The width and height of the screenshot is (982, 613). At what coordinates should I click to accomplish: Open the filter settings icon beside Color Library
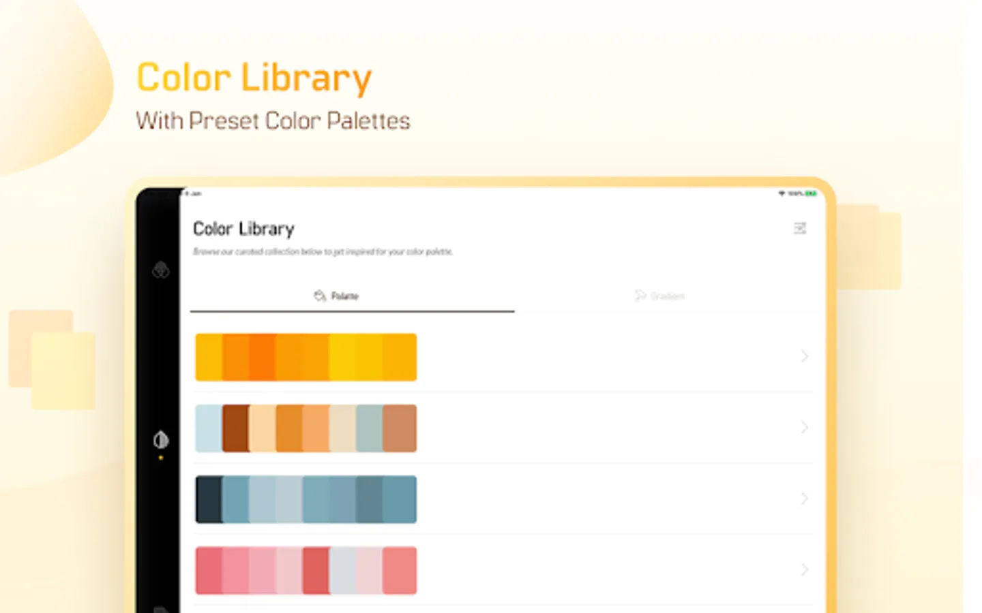click(800, 228)
